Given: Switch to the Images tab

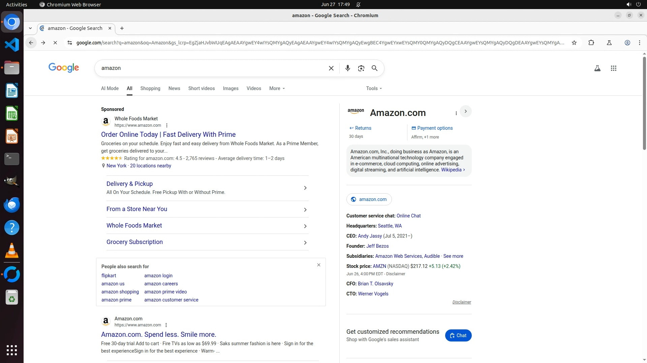Looking at the screenshot, I should (x=230, y=88).
